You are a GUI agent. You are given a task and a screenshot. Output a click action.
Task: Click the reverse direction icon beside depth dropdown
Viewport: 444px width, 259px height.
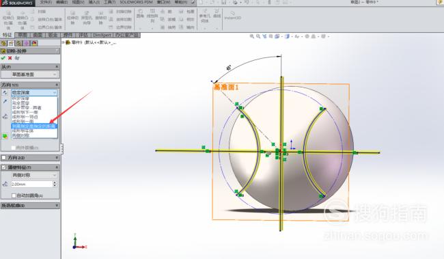[5, 92]
